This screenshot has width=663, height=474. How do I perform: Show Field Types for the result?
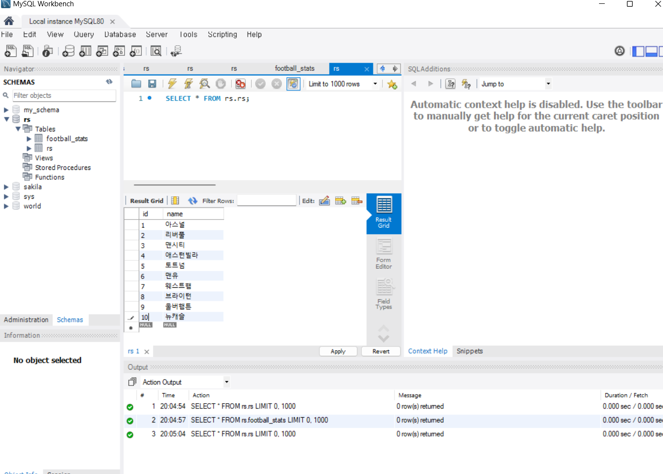click(383, 294)
